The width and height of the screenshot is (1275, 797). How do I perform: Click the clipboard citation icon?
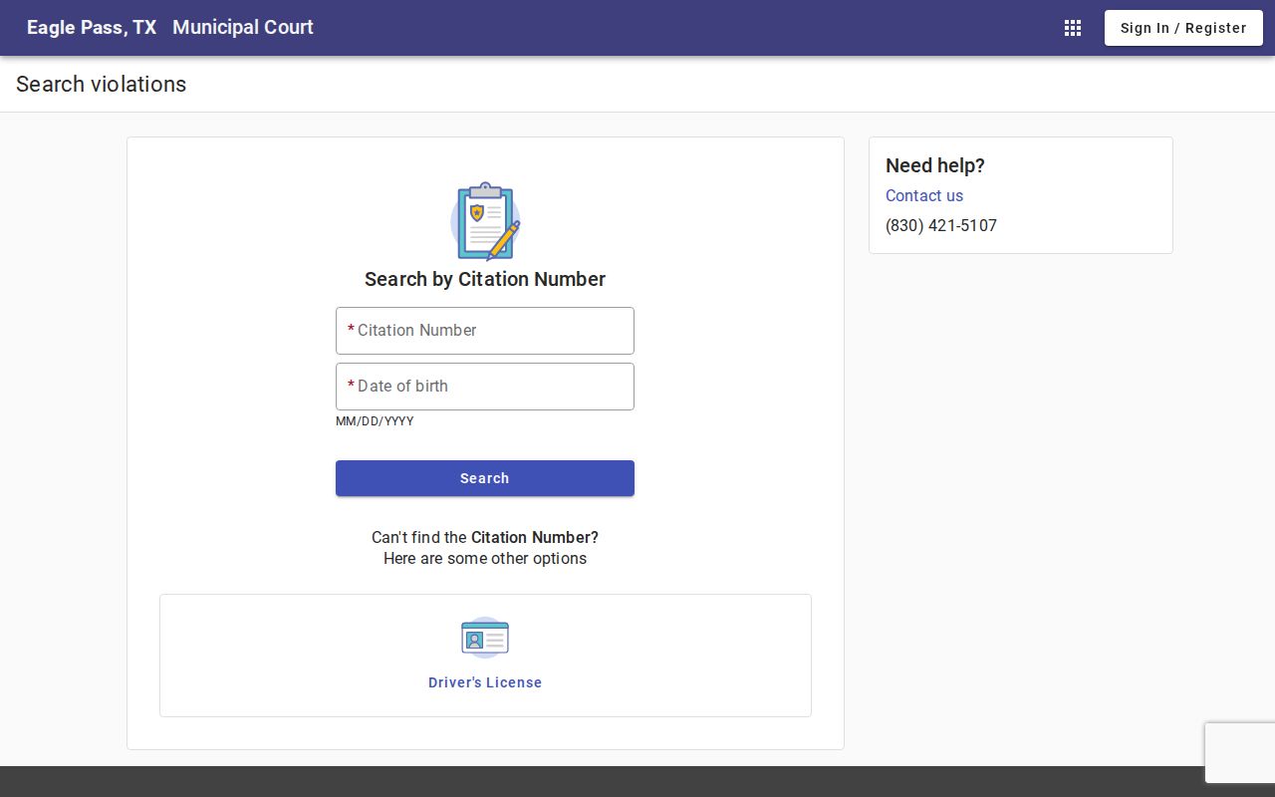tap(485, 221)
